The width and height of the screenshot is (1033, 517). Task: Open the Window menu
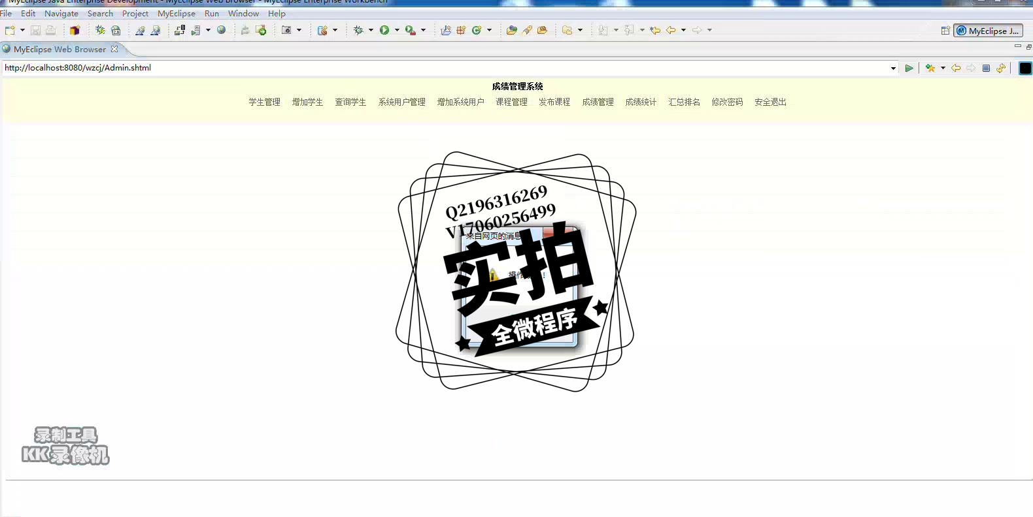(x=243, y=13)
